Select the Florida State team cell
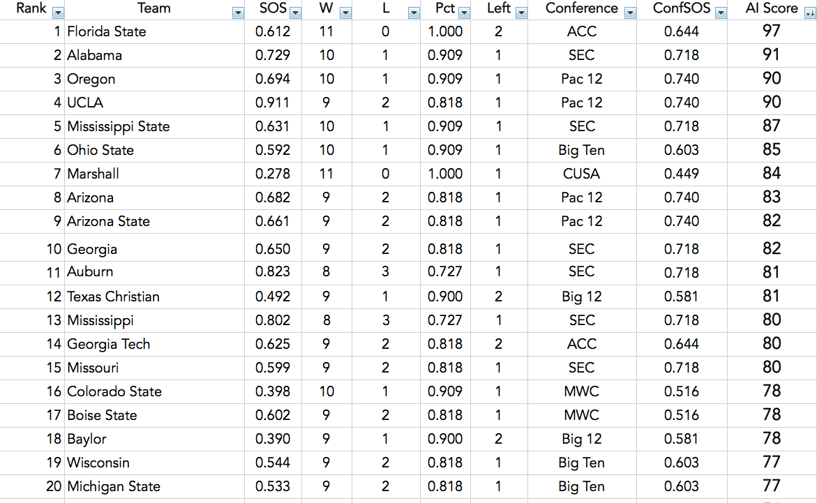 [154, 32]
